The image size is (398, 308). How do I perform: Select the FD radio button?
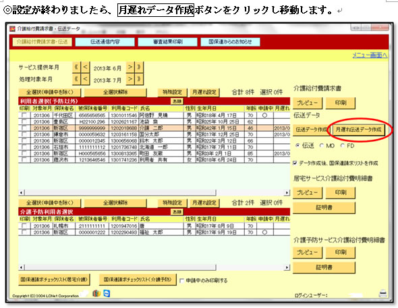(343, 146)
